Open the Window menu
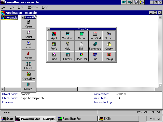Screen dimensions: 163x122 tap(33, 7)
